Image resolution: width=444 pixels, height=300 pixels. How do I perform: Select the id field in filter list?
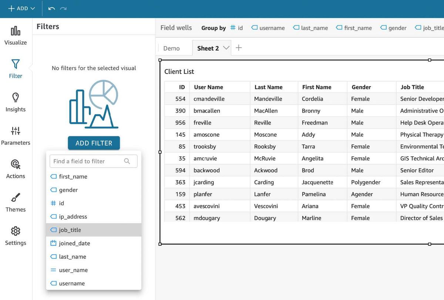click(x=61, y=203)
